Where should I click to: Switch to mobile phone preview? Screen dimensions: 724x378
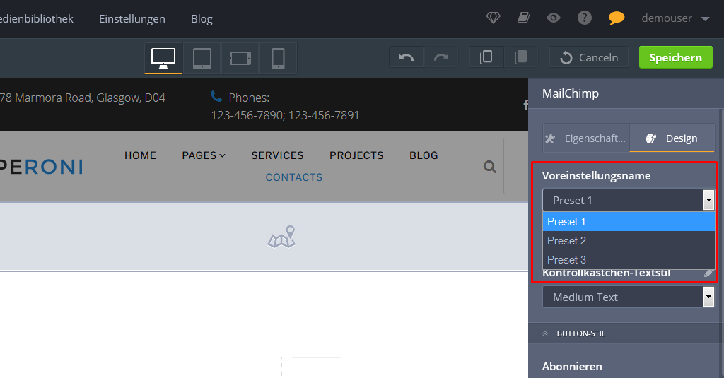[x=278, y=58]
